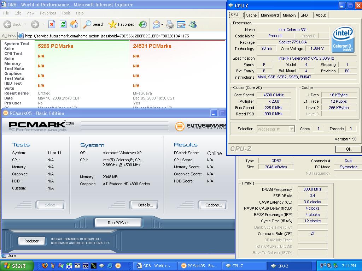Open dropdown arrow next to Forward button
362x271 pixels.
(x=43, y=24)
